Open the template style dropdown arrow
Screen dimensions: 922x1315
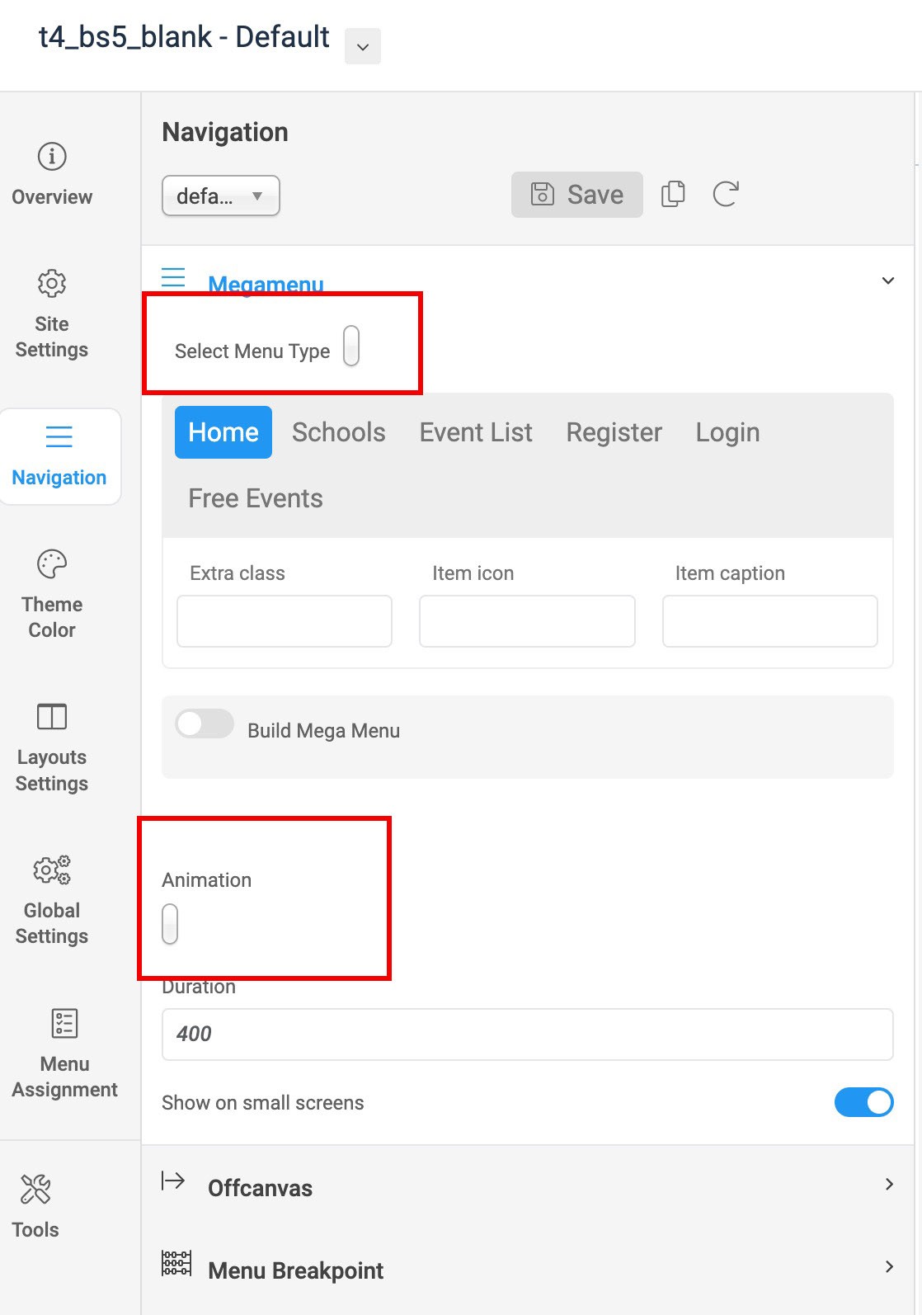tap(363, 46)
